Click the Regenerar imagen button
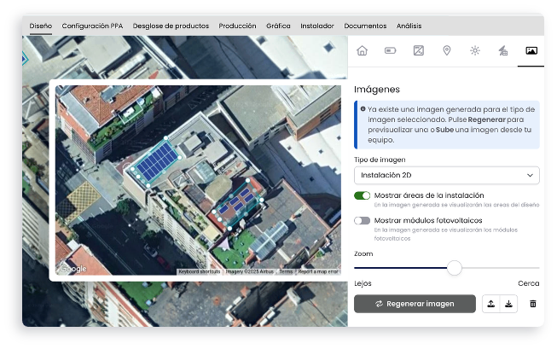The height and width of the screenshot is (349, 557). pos(415,304)
